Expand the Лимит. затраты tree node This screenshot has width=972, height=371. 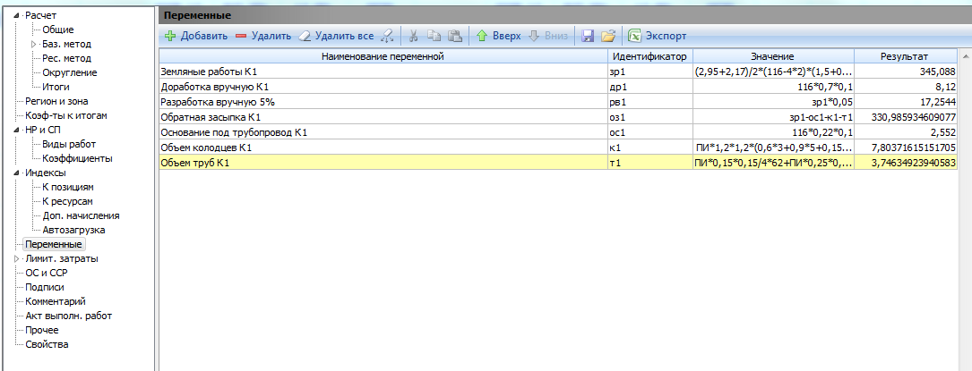tap(17, 258)
